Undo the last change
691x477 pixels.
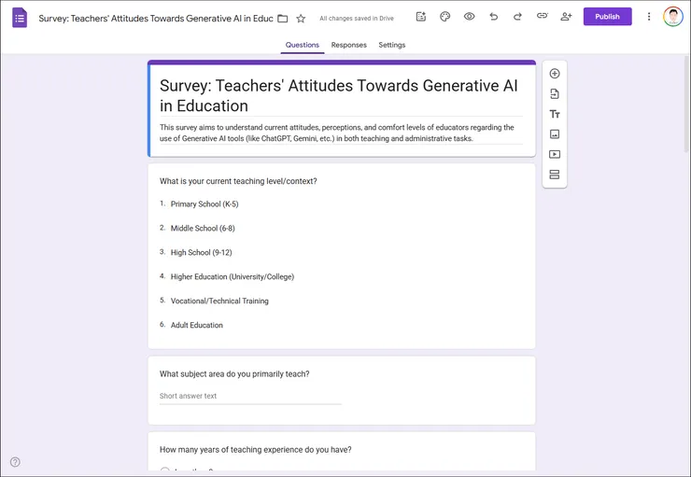494,17
